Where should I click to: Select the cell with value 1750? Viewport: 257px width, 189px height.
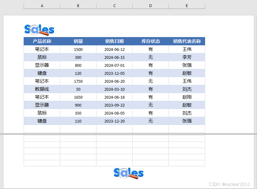click(78, 81)
